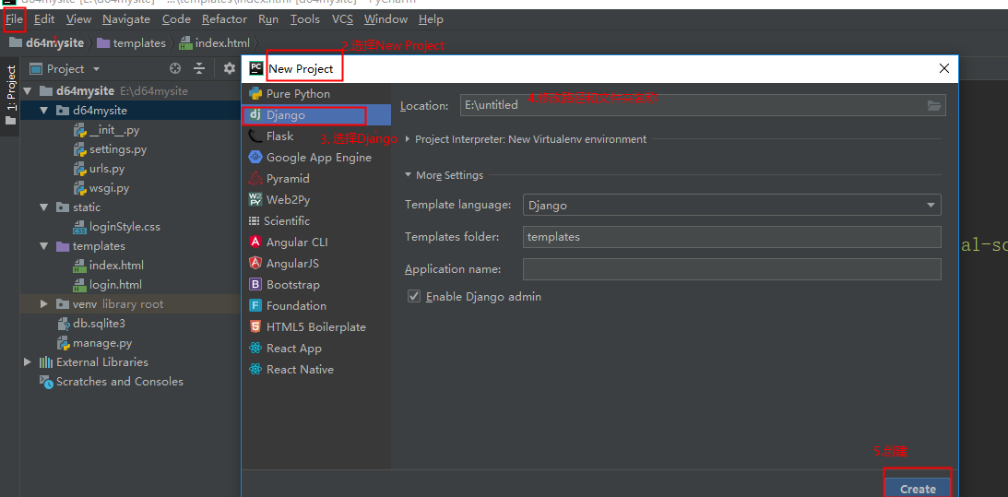1008x497 pixels.
Task: Select loginStyle.css file
Action: (x=117, y=227)
